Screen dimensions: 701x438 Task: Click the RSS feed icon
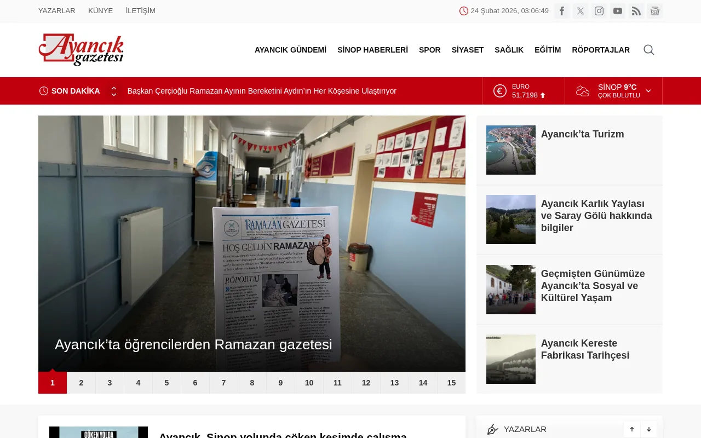636,10
